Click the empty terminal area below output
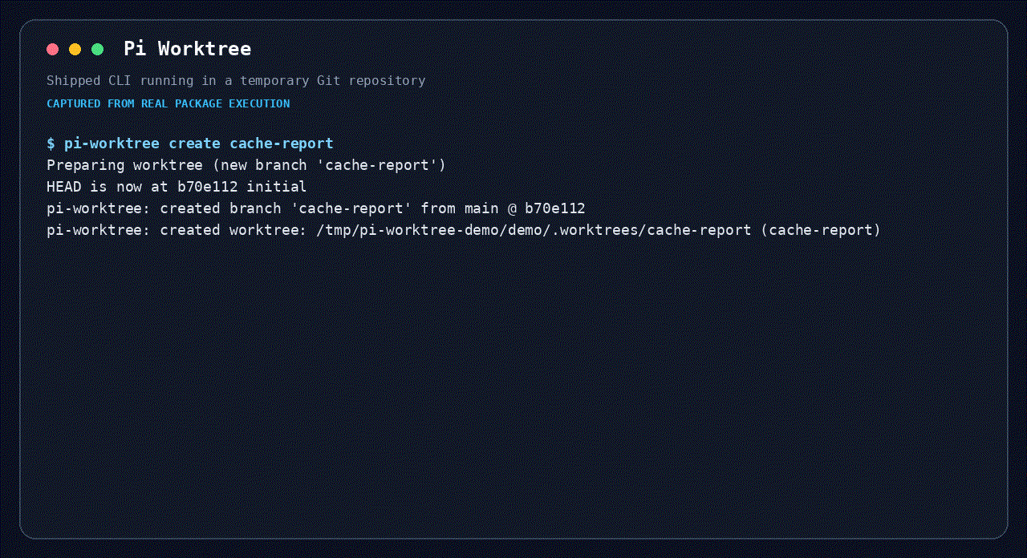The image size is (1027, 558). 513,385
